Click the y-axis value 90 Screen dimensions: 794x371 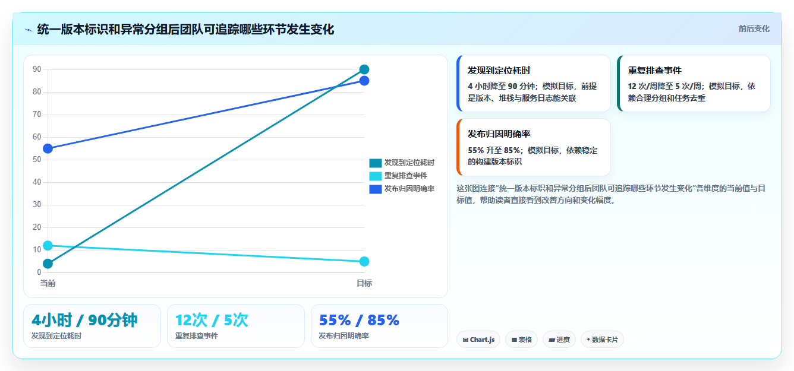point(37,69)
